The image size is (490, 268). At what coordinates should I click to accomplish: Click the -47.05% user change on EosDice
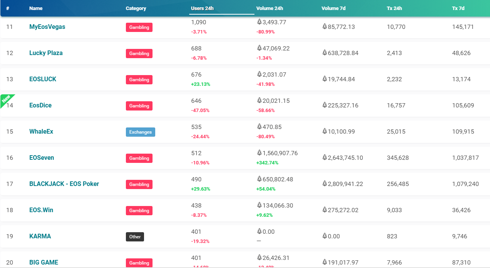coord(200,111)
